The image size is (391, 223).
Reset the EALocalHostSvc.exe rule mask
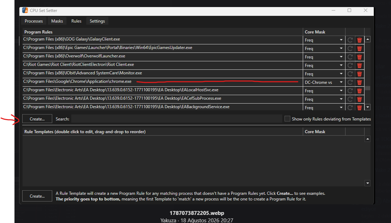[350, 91]
